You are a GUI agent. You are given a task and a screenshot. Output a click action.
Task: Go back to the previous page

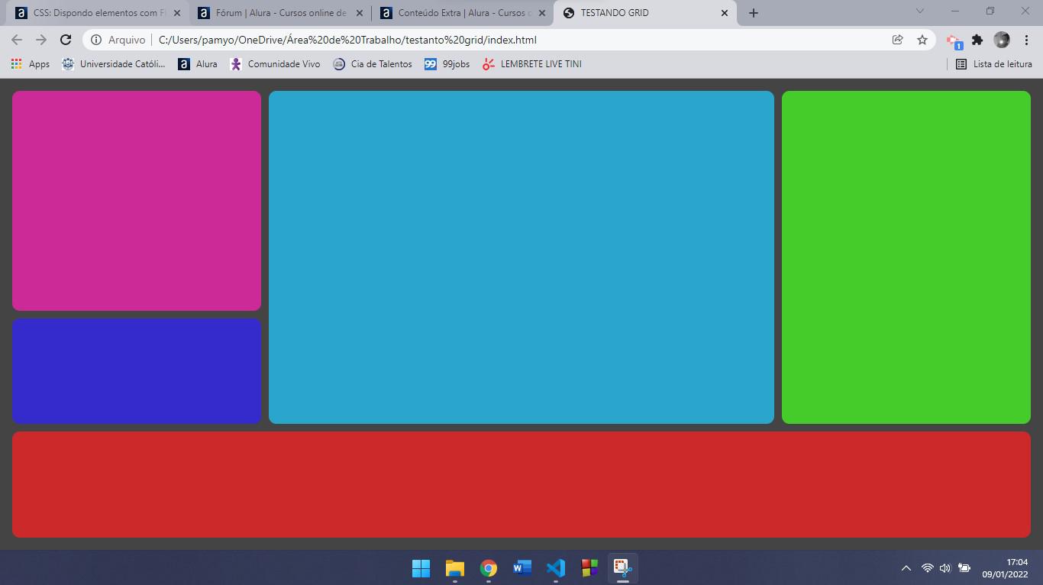tap(17, 40)
